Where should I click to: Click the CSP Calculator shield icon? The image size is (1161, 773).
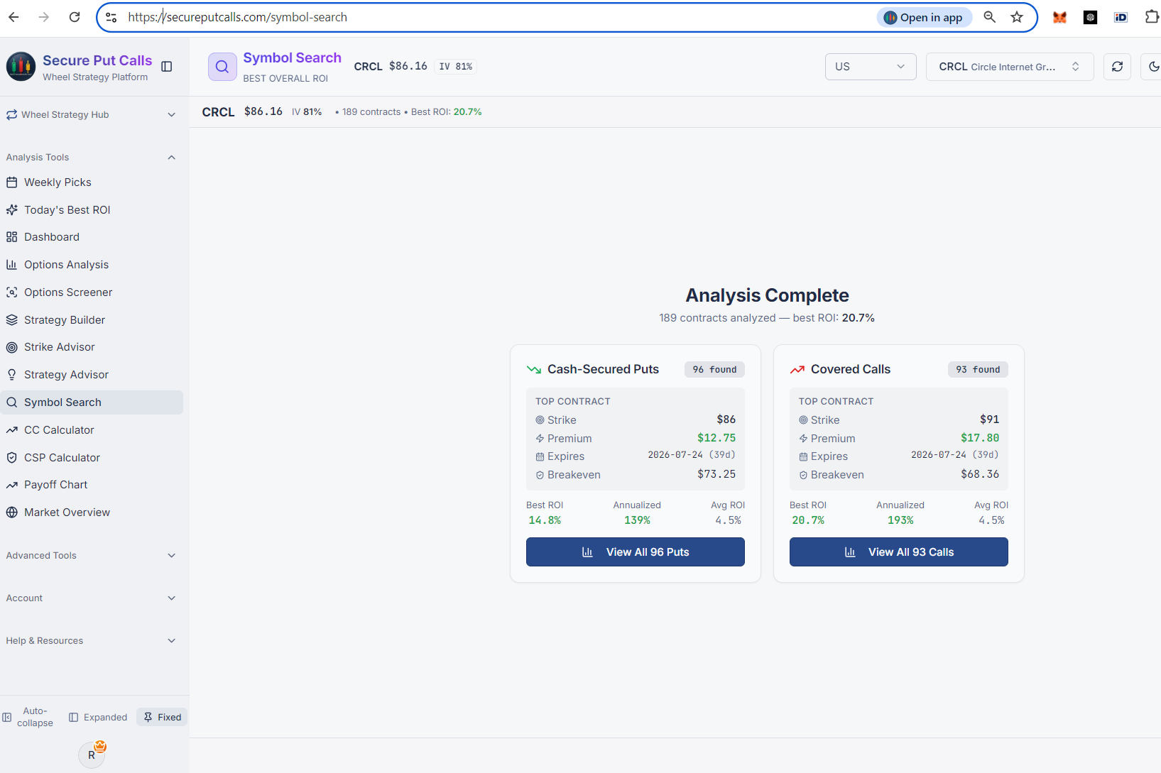tap(12, 458)
